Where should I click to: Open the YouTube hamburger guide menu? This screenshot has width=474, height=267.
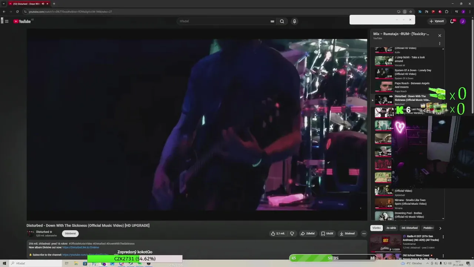pyautogui.click(x=7, y=21)
